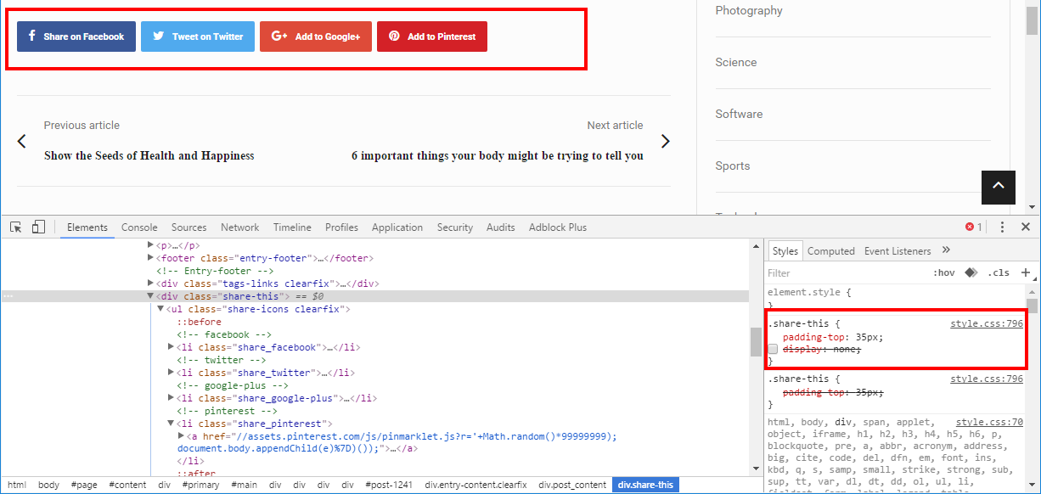Switch to the Console tab
The width and height of the screenshot is (1041, 494).
[139, 227]
